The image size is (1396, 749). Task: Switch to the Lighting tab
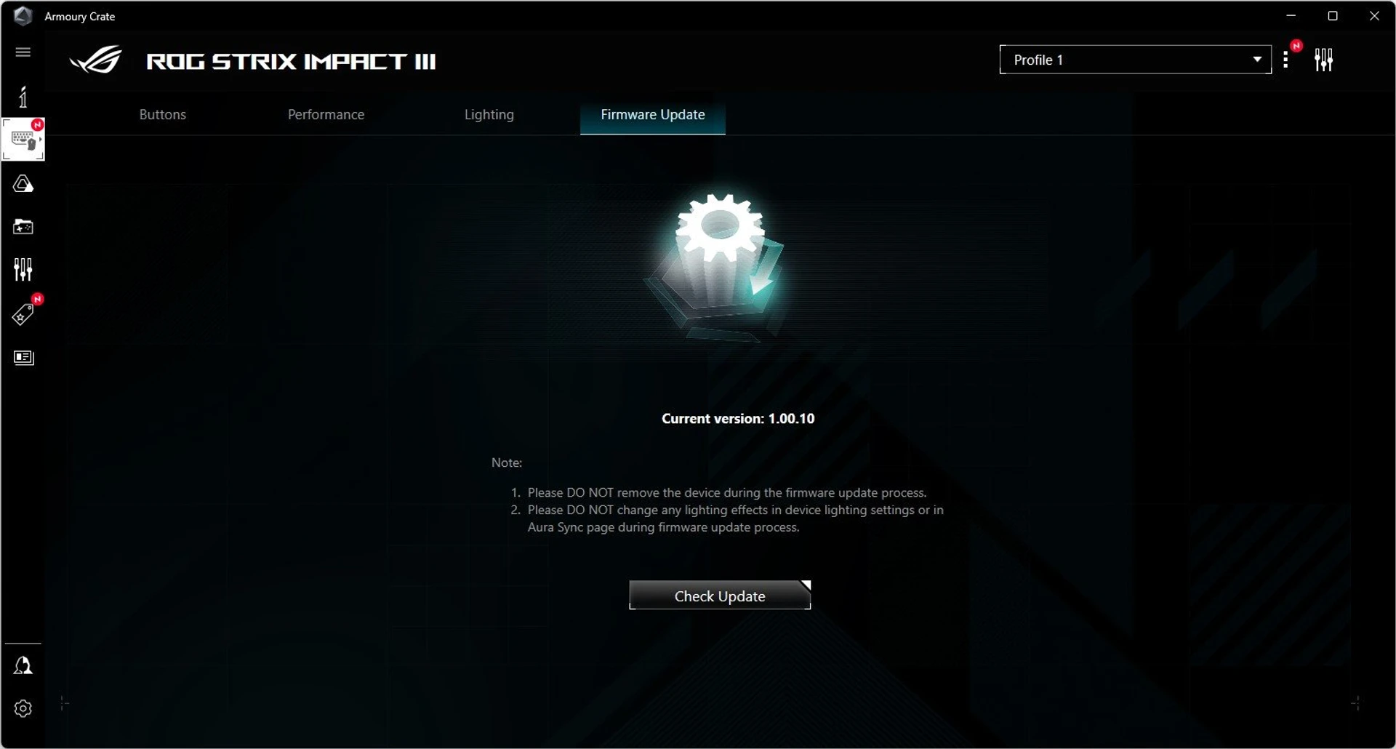(x=489, y=115)
